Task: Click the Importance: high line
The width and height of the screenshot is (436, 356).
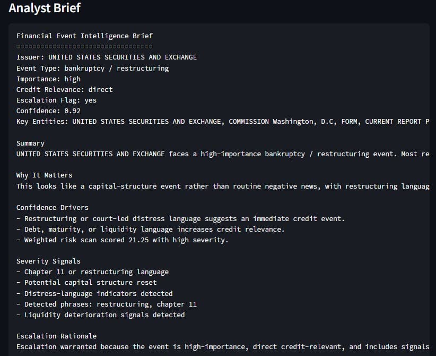Action: click(48, 79)
